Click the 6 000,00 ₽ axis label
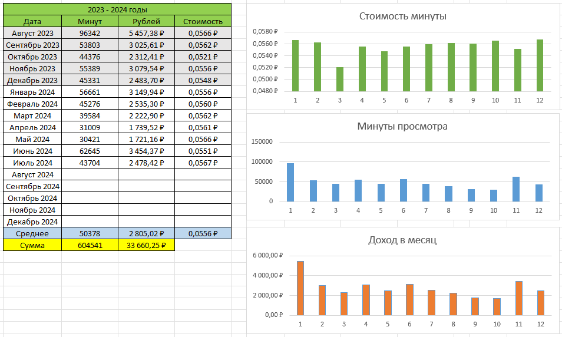 coord(267,256)
